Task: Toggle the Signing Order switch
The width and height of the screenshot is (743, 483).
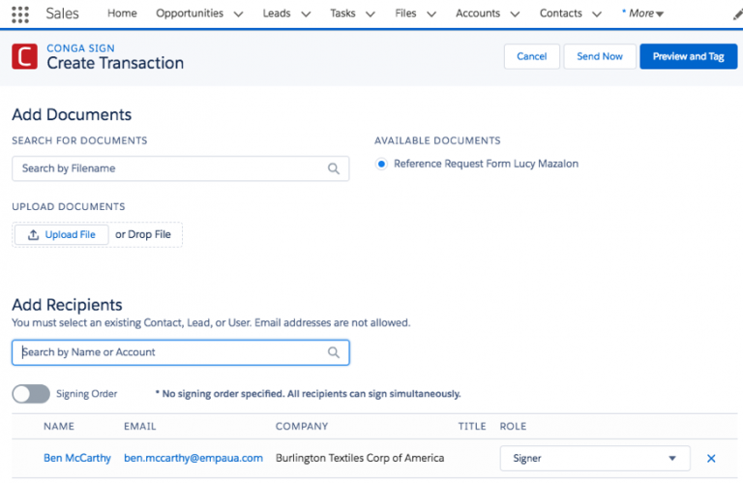Action: pyautogui.click(x=30, y=394)
